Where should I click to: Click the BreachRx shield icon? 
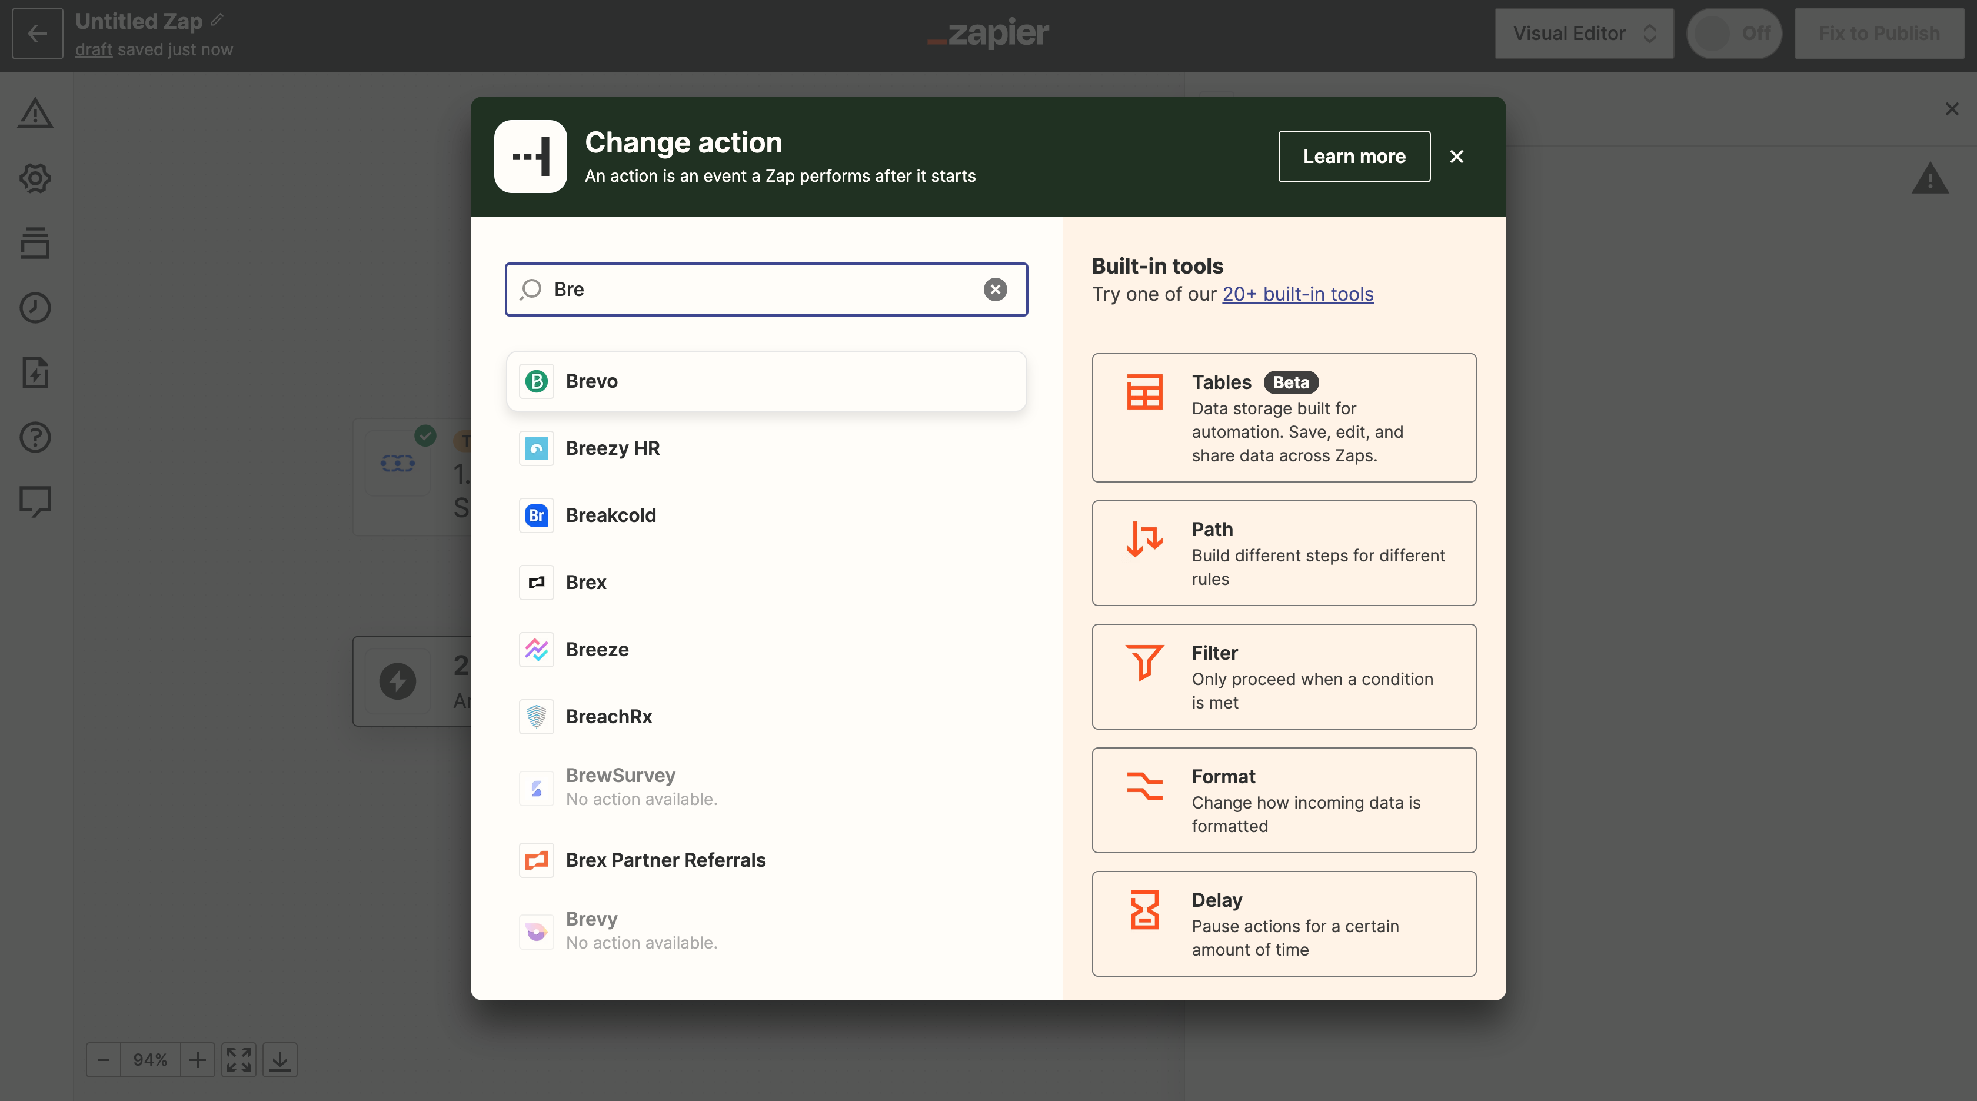(537, 716)
